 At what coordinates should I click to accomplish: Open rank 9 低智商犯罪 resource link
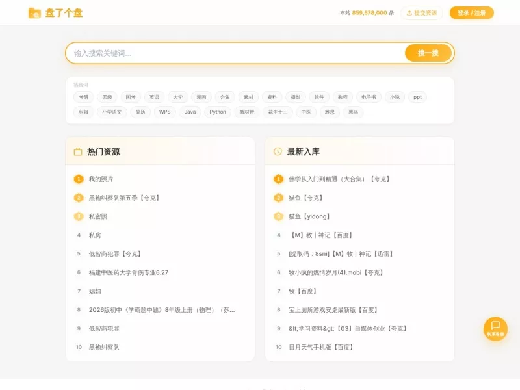click(104, 329)
